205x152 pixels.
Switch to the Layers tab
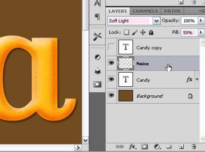click(x=118, y=11)
